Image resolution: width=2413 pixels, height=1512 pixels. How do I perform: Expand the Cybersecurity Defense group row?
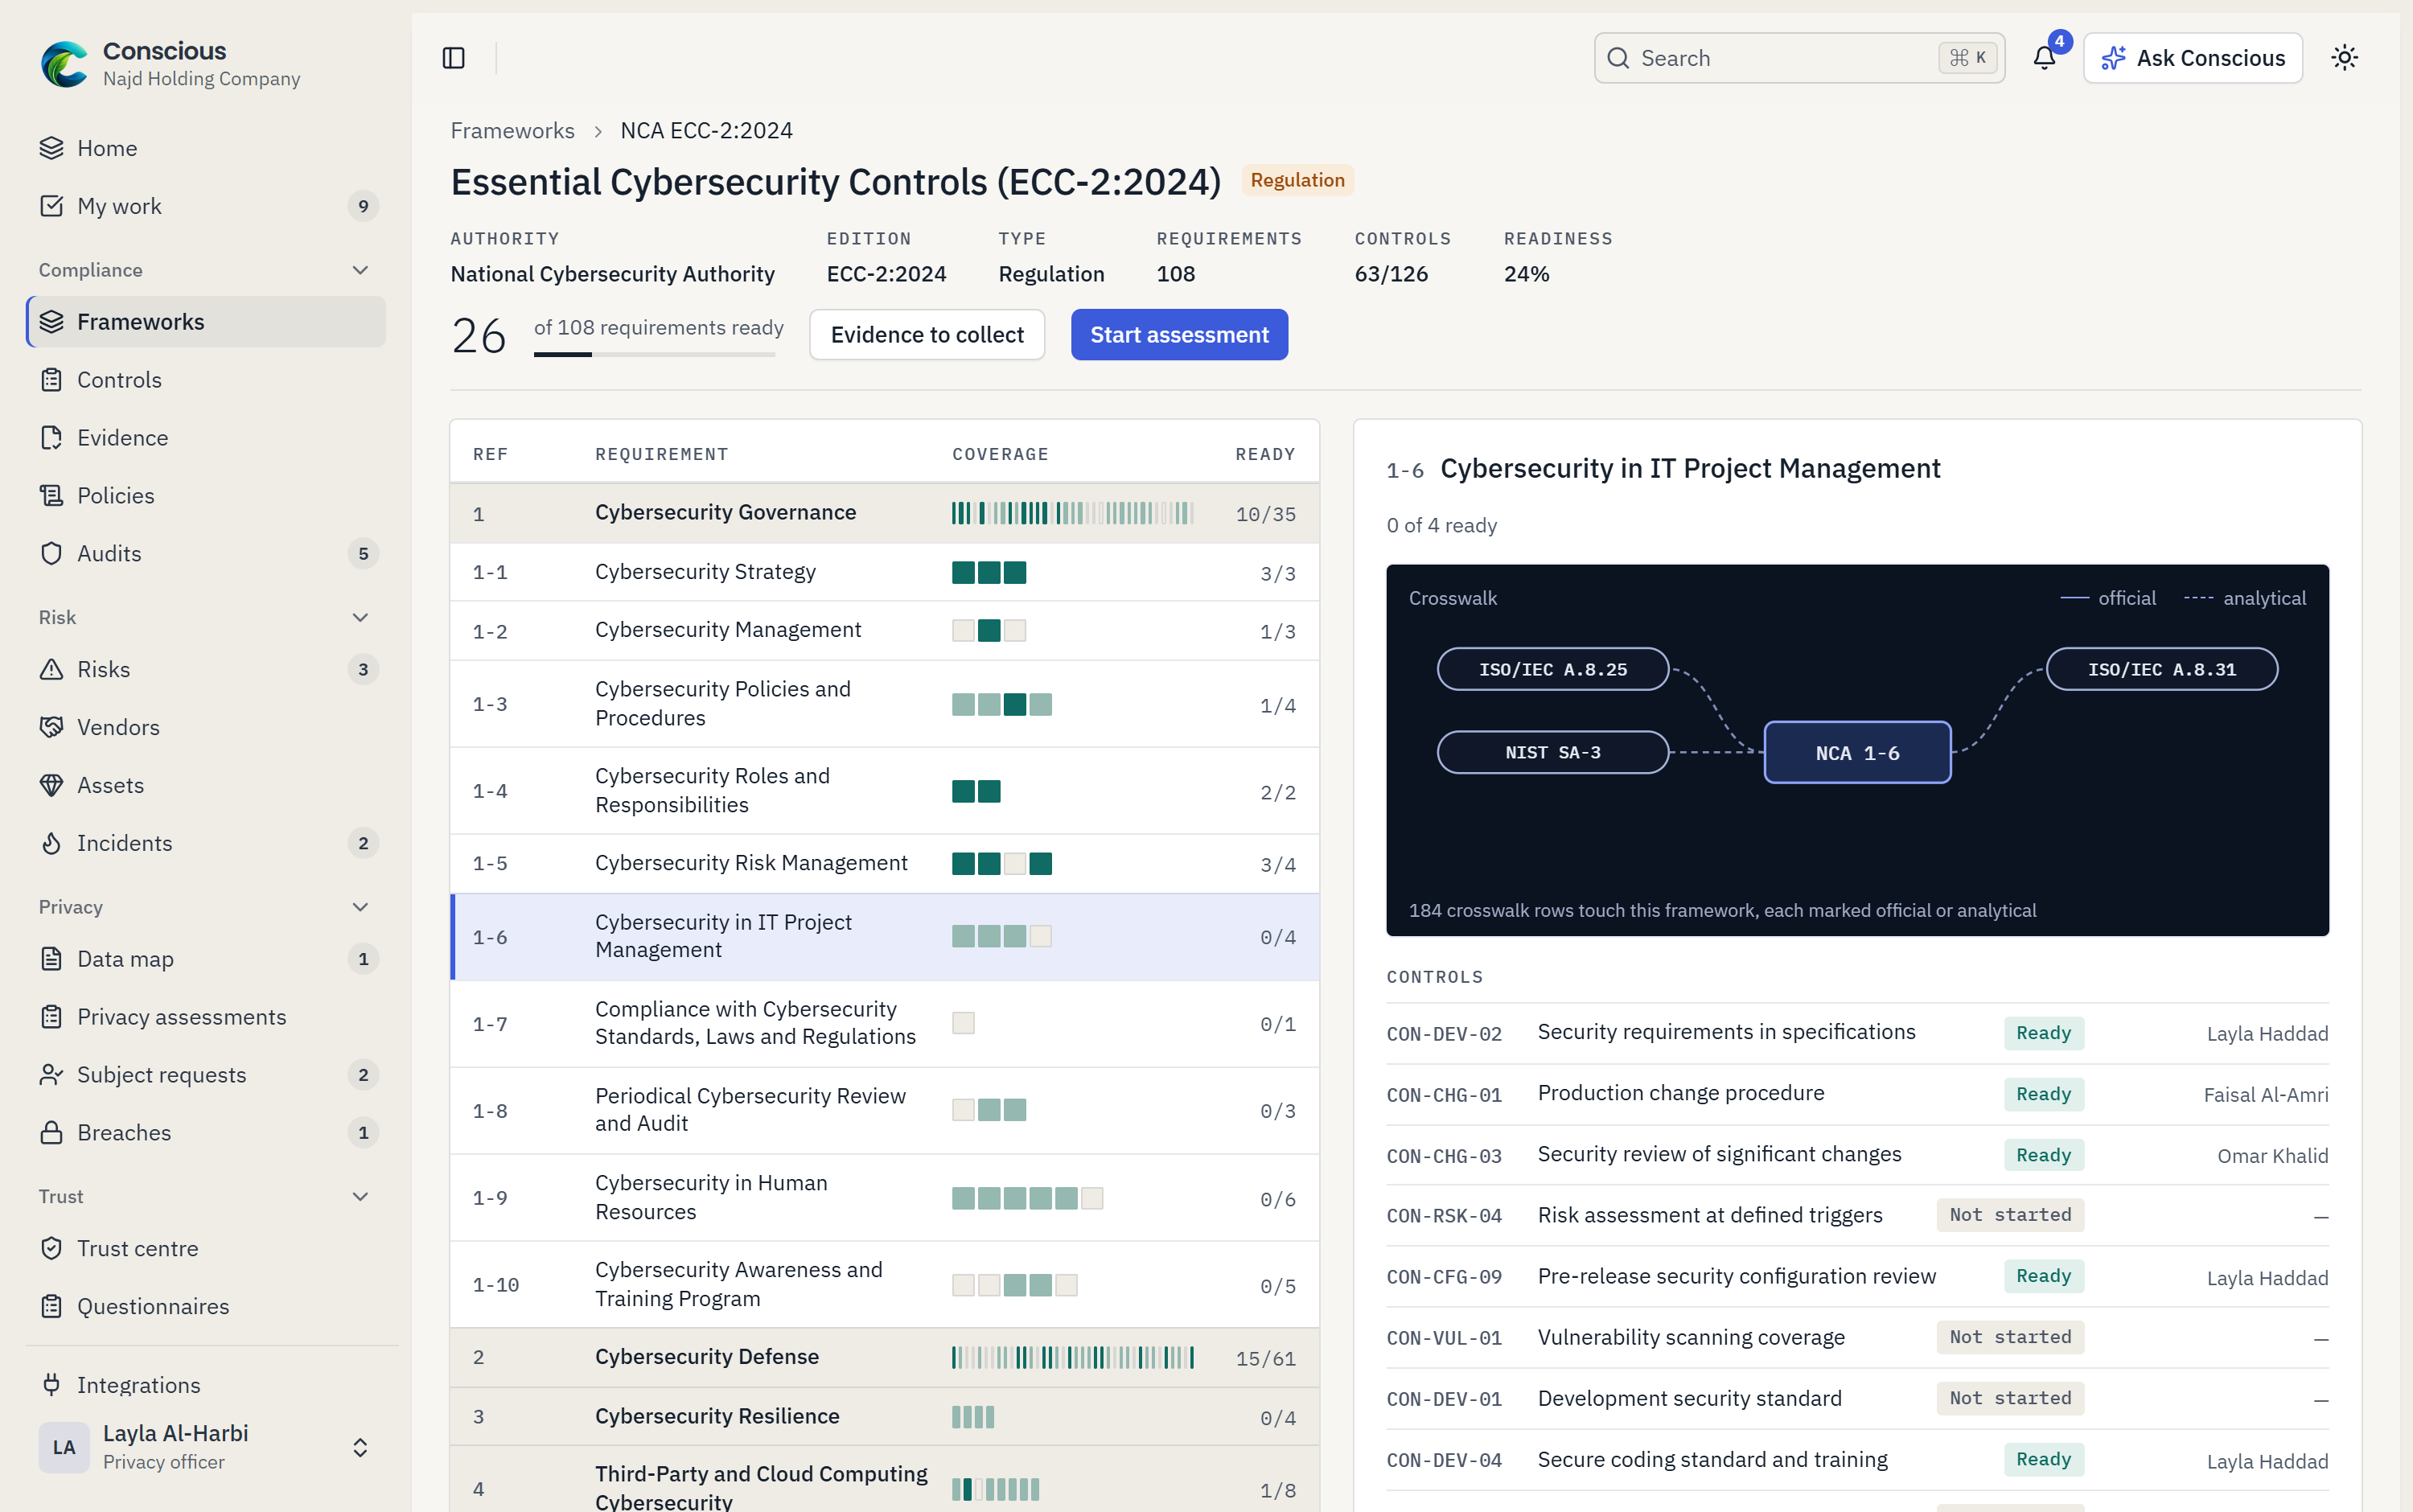pyautogui.click(x=884, y=1357)
